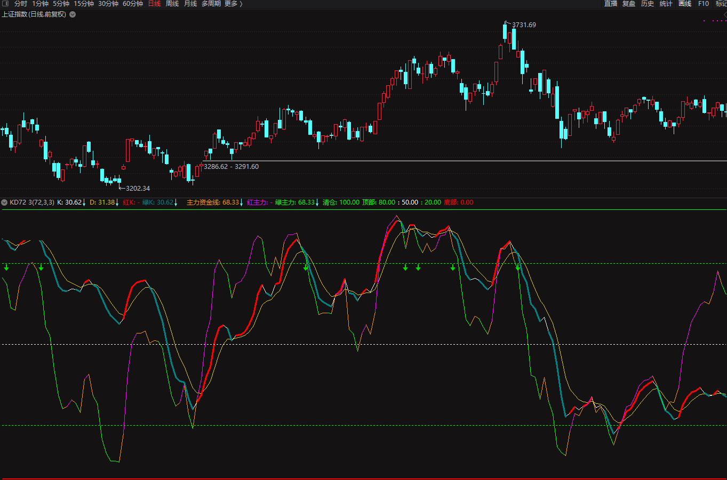Click the 红主力 label
The height and width of the screenshot is (480, 727).
(x=257, y=202)
